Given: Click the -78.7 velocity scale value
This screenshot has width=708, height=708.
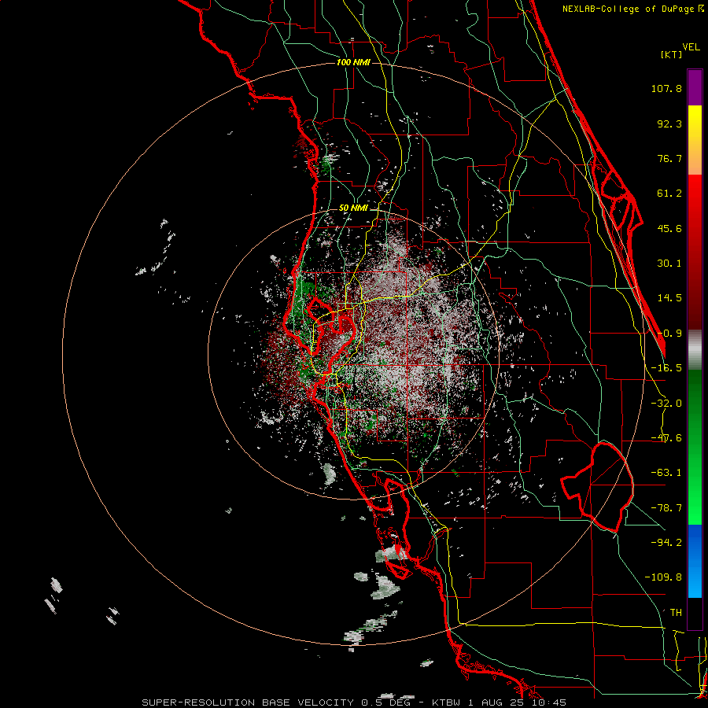Looking at the screenshot, I should pyautogui.click(x=666, y=508).
